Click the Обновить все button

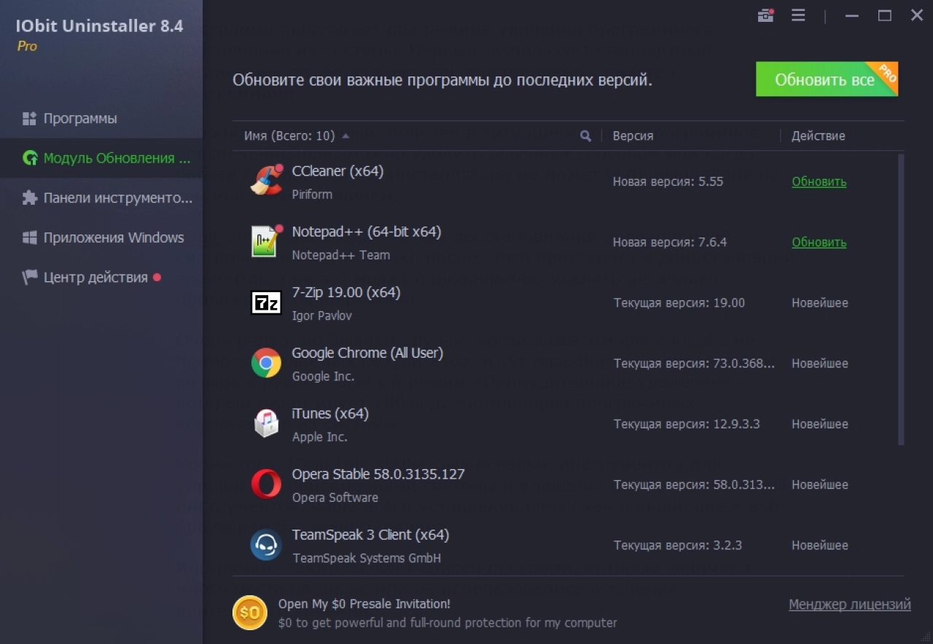coord(827,79)
